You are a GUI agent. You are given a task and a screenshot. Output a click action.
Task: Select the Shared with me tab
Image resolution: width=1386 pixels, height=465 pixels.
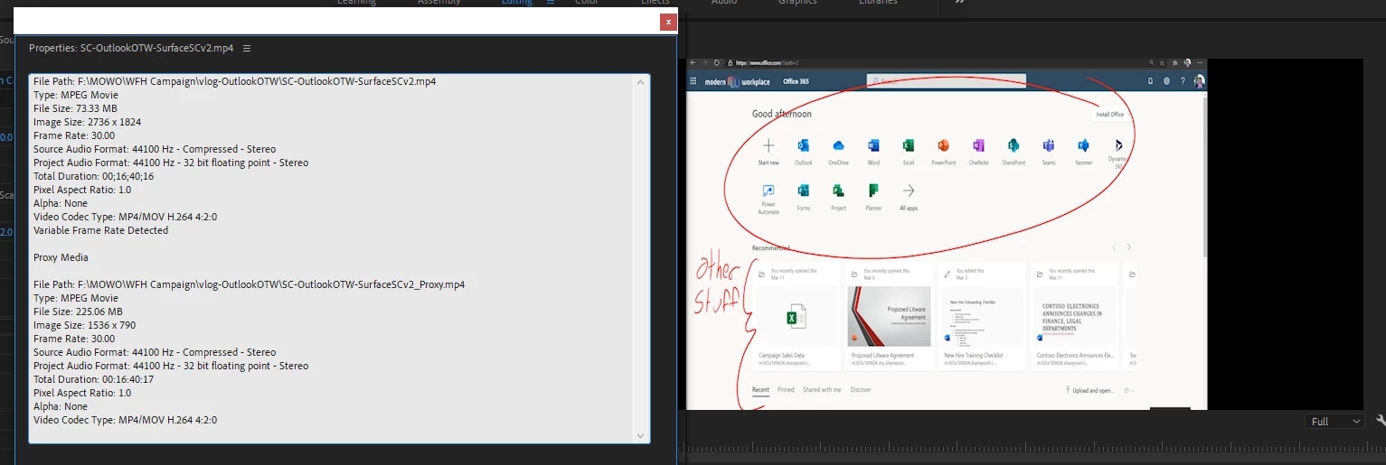click(822, 390)
